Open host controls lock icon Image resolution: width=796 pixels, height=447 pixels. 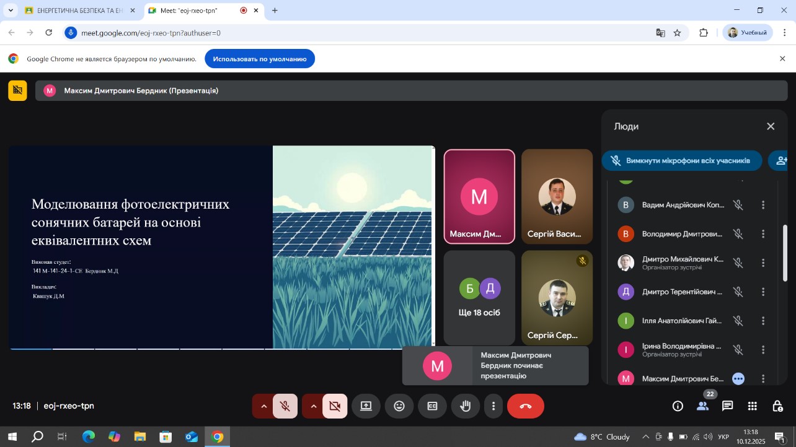[x=777, y=406]
